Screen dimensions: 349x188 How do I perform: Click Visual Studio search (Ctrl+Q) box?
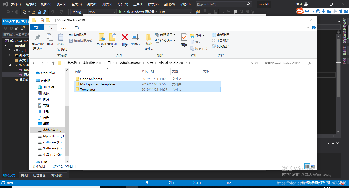click(224, 4)
